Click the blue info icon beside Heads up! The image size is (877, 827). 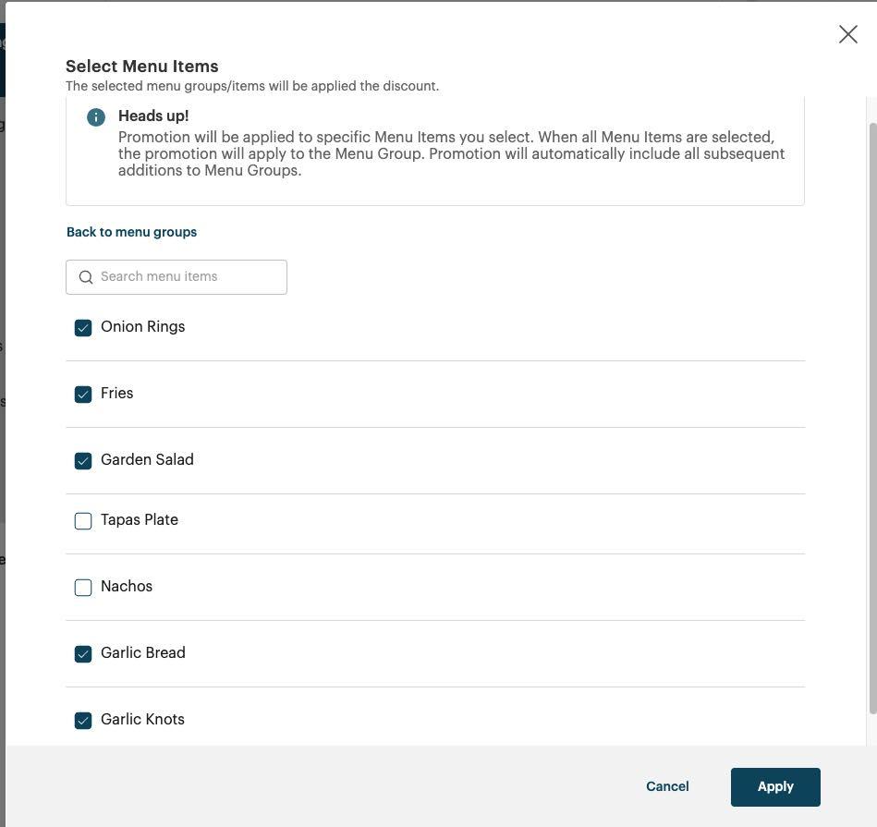[95, 116]
